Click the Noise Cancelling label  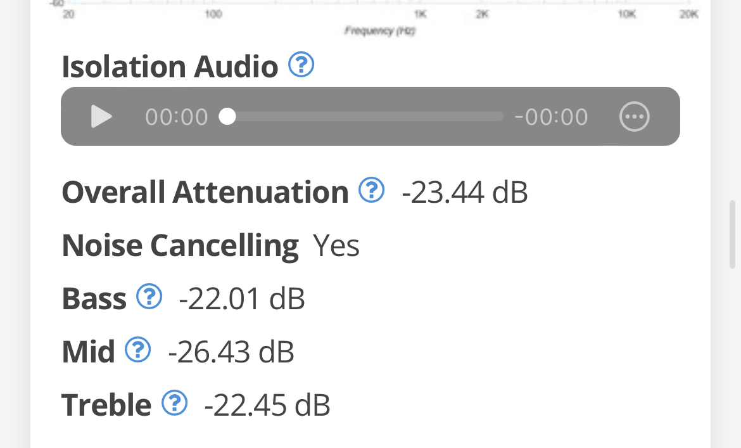[x=180, y=245]
